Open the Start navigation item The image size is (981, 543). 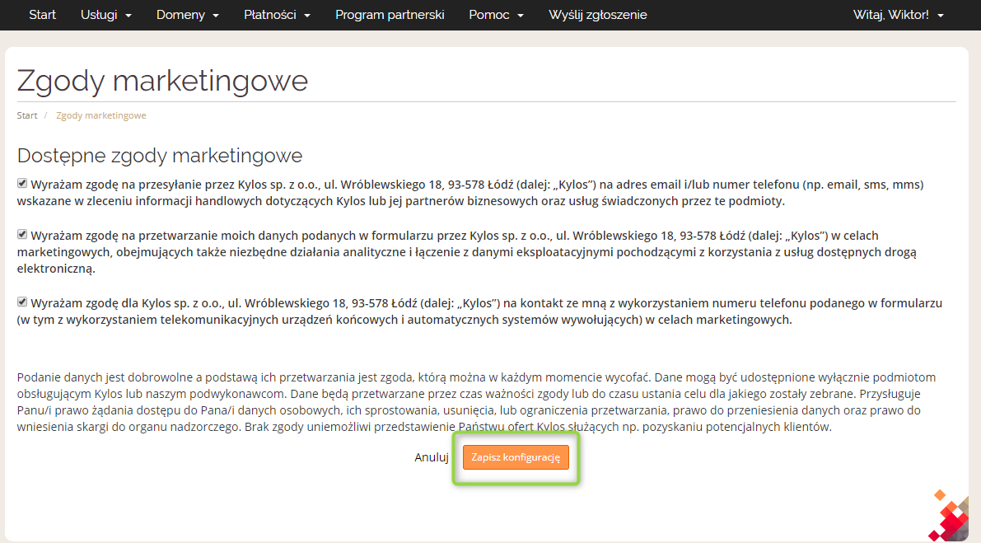42,15
